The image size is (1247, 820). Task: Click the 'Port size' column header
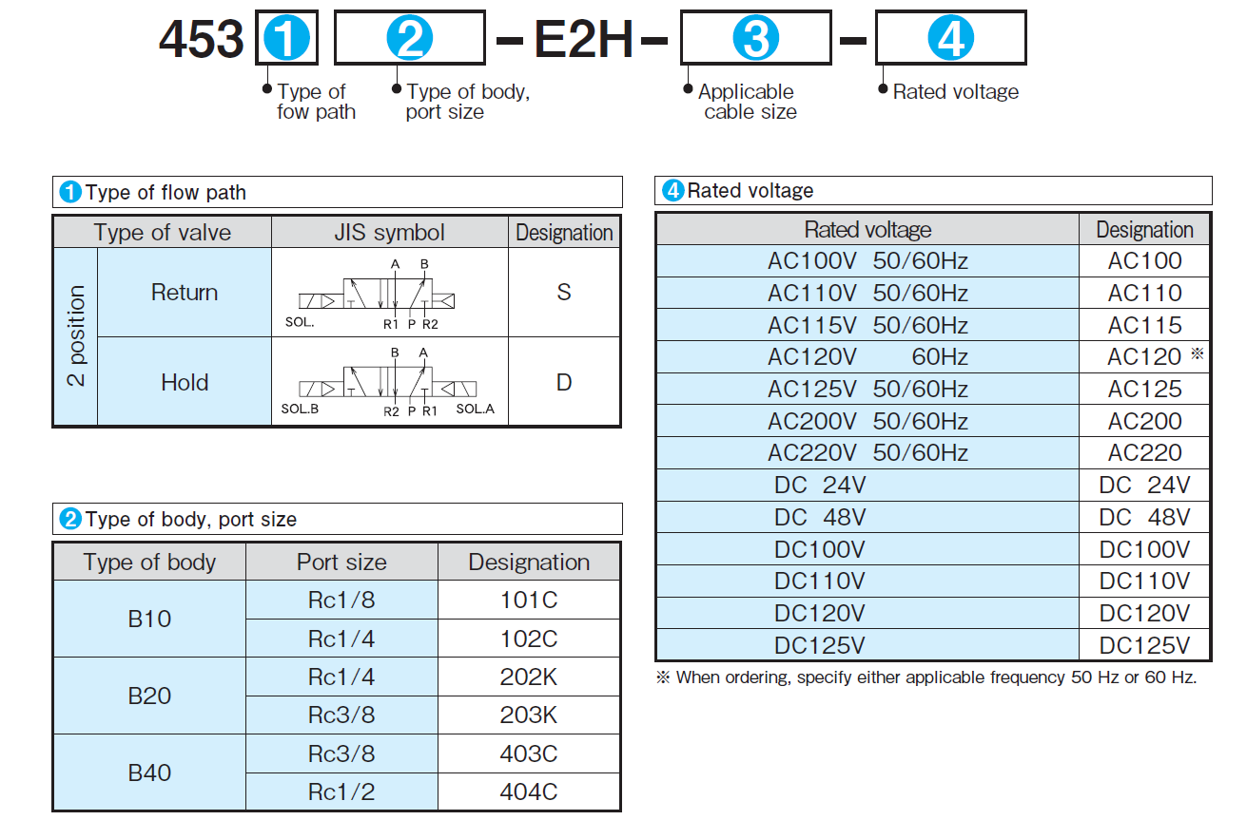[x=342, y=563]
